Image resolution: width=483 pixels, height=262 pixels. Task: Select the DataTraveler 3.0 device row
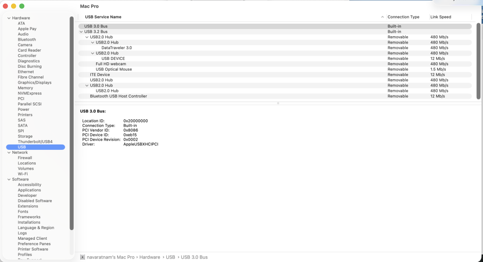pyautogui.click(x=275, y=48)
